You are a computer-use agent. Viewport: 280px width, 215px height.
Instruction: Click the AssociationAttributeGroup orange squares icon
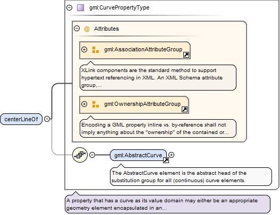[x=96, y=50]
